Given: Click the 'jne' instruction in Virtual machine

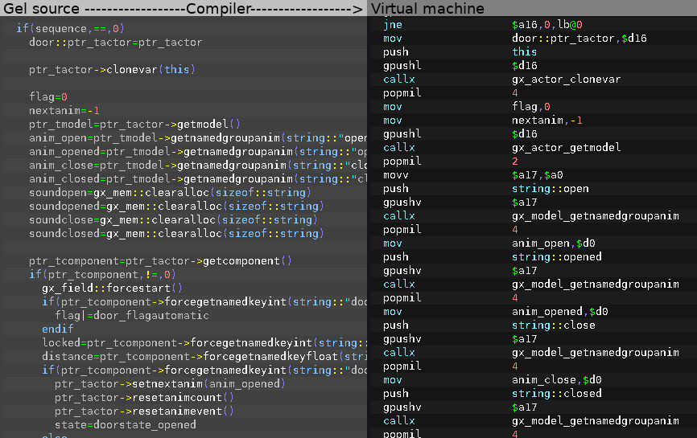Looking at the screenshot, I should coord(393,25).
